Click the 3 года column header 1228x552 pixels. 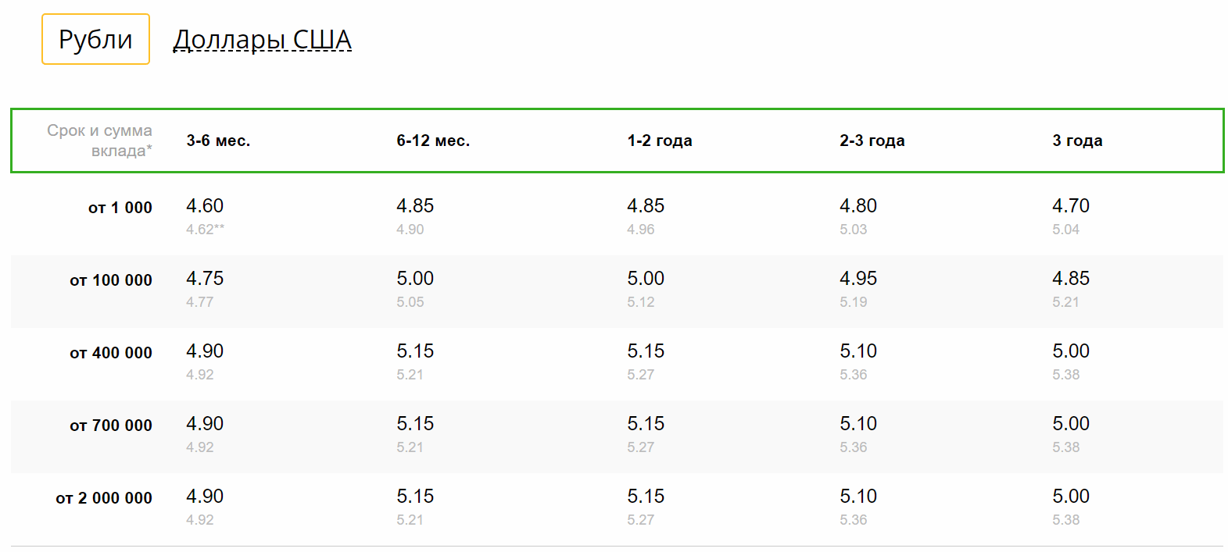(1077, 141)
